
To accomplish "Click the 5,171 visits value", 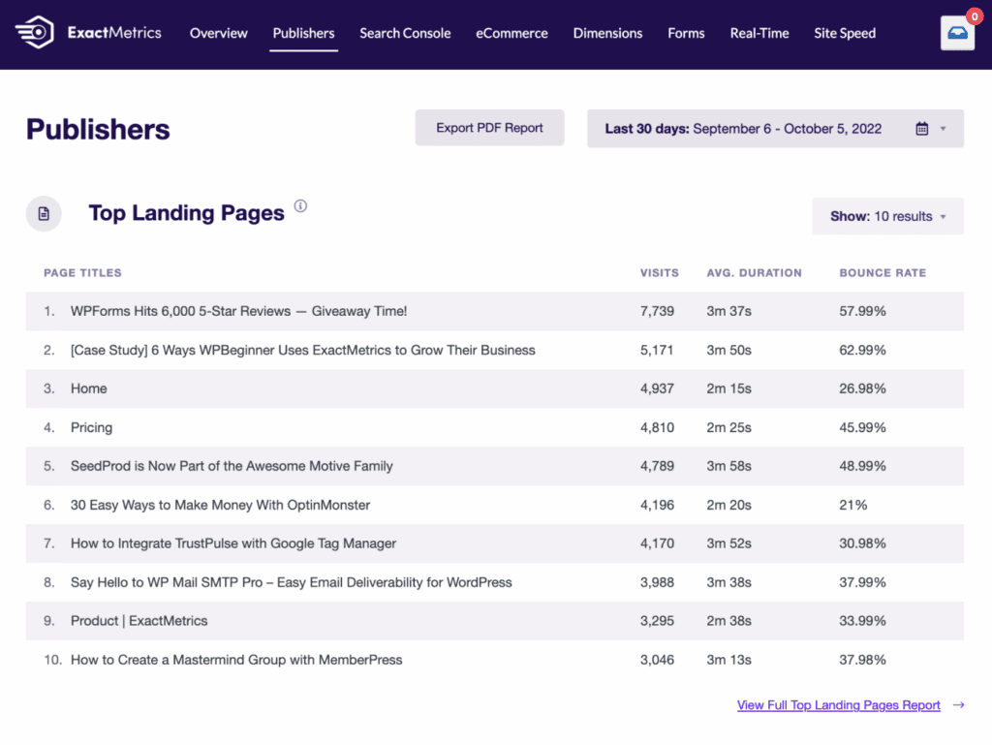I will tap(657, 350).
